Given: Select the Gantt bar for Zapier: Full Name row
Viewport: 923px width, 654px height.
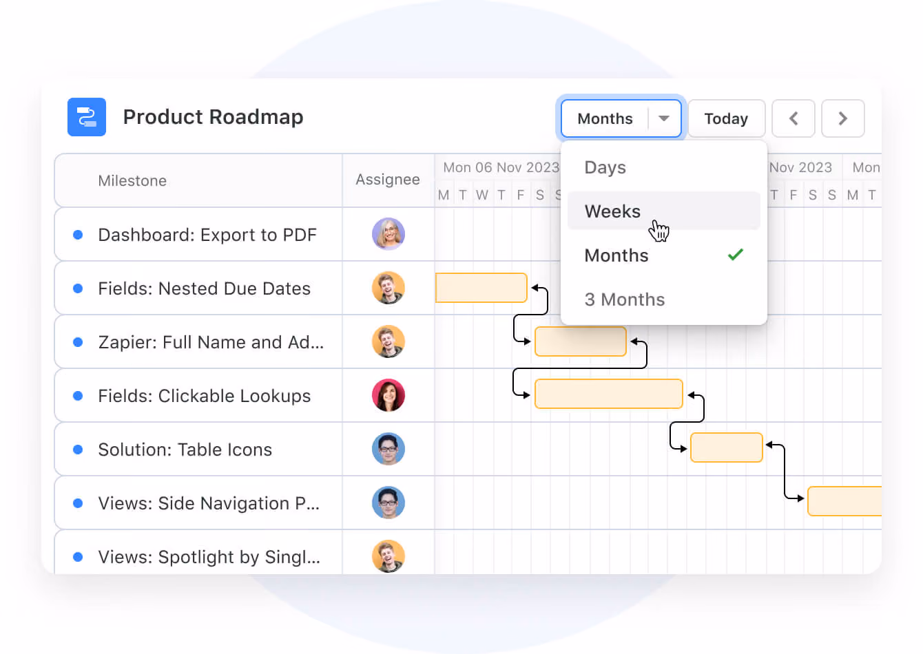Looking at the screenshot, I should 581,341.
